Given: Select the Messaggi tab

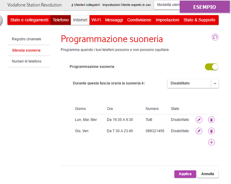Looking at the screenshot, I should 114,20.
